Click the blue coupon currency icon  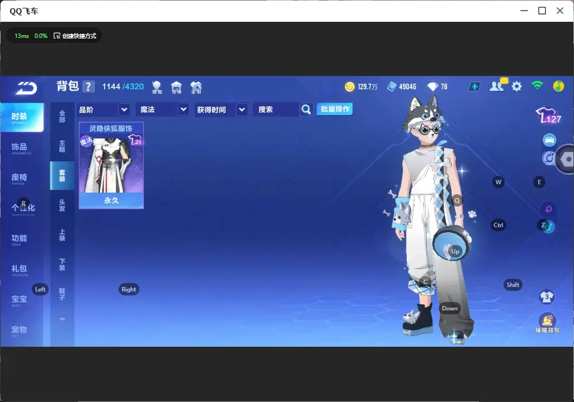(x=392, y=87)
